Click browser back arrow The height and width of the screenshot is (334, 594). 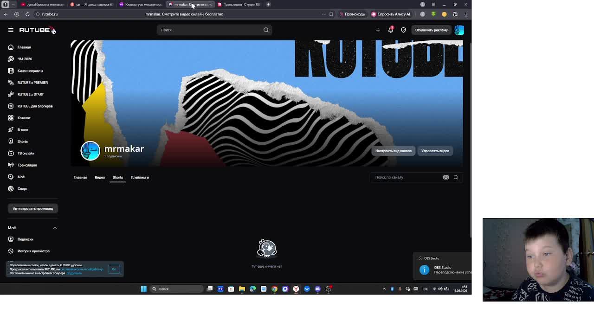6,14
